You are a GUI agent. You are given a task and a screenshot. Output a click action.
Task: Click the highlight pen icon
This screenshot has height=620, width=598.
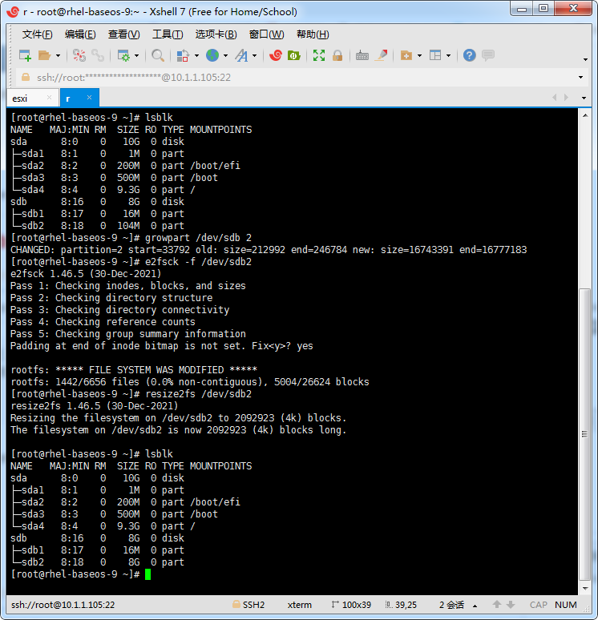pos(381,55)
